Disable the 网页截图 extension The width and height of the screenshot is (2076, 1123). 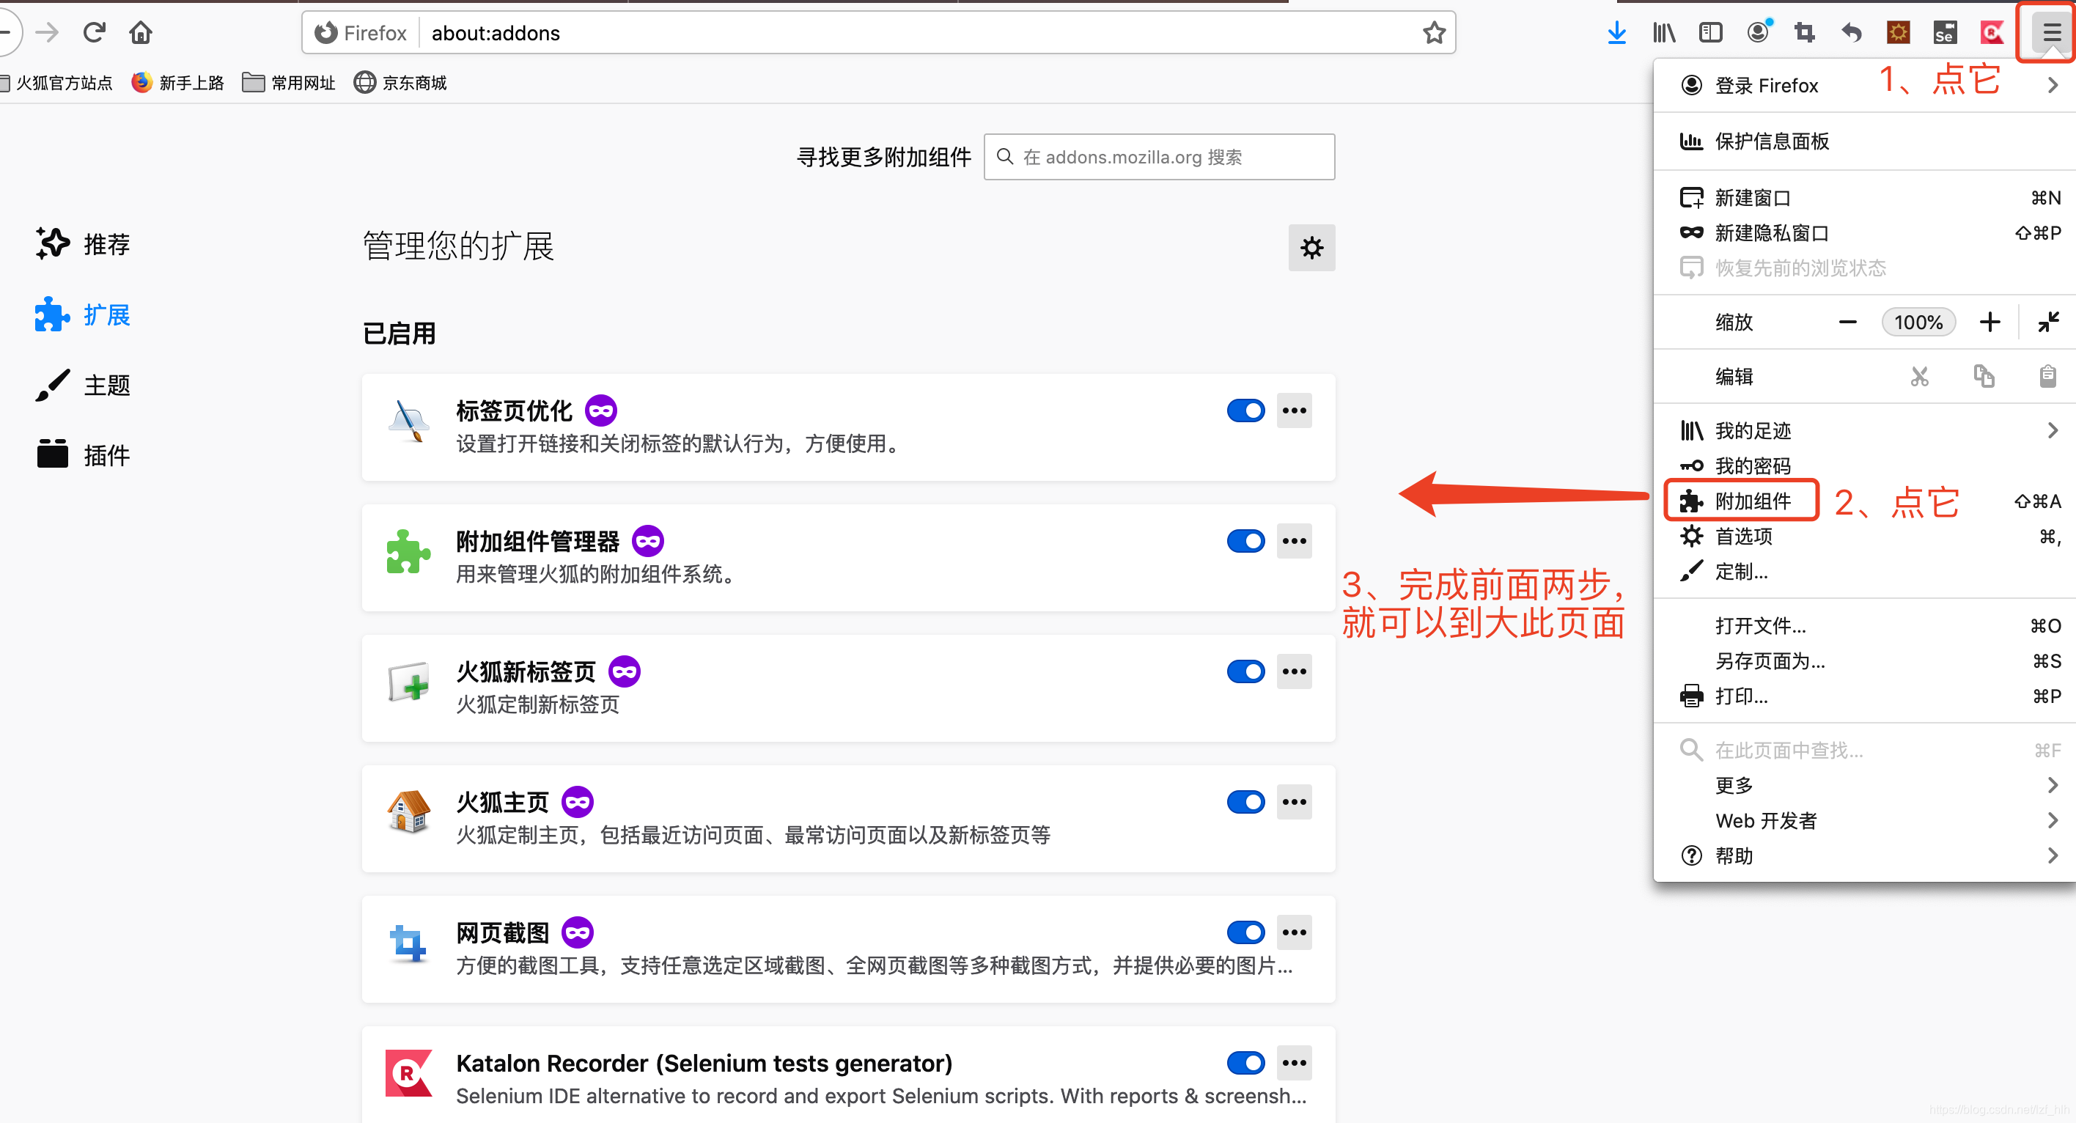pos(1246,932)
